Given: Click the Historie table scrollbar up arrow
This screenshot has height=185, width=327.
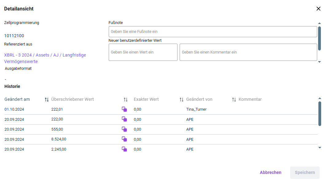Looking at the screenshot, I should [x=320, y=98].
